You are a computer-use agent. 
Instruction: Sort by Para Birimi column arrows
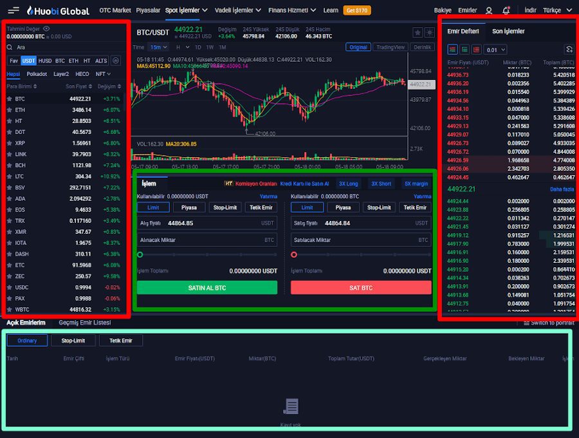tap(35, 86)
